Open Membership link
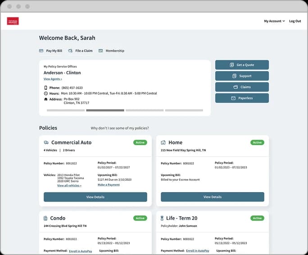Viewport: 308px width, 255px height. pos(115,51)
